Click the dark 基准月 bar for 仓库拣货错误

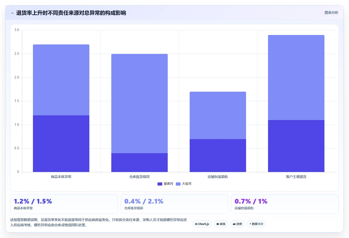tap(139, 163)
